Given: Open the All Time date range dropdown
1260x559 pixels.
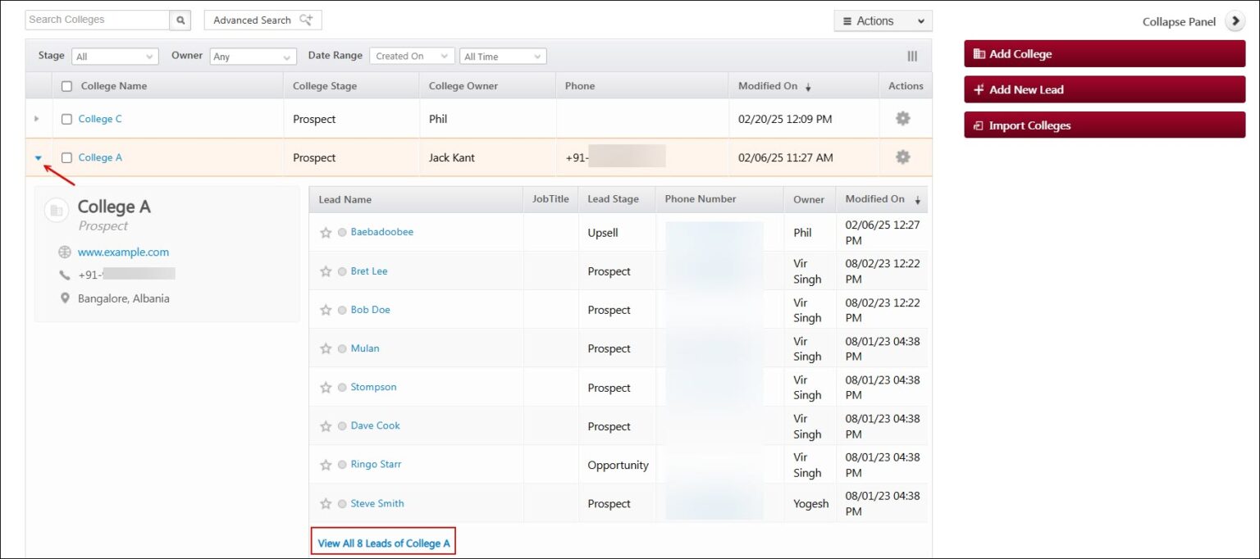Looking at the screenshot, I should (503, 56).
